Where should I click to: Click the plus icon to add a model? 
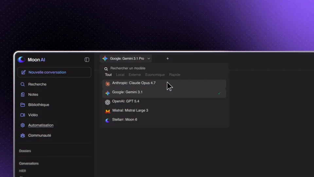(x=167, y=59)
